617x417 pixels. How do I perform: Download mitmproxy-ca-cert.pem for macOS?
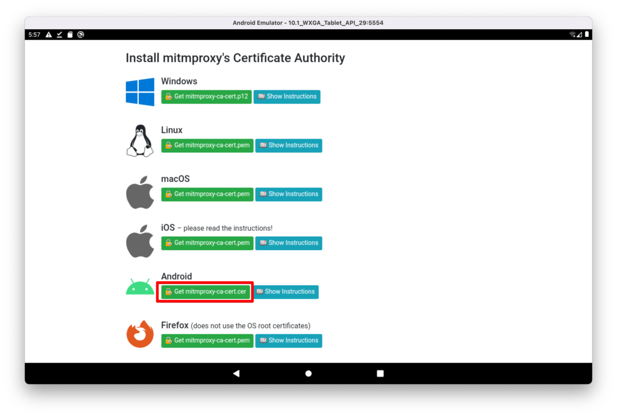click(207, 195)
